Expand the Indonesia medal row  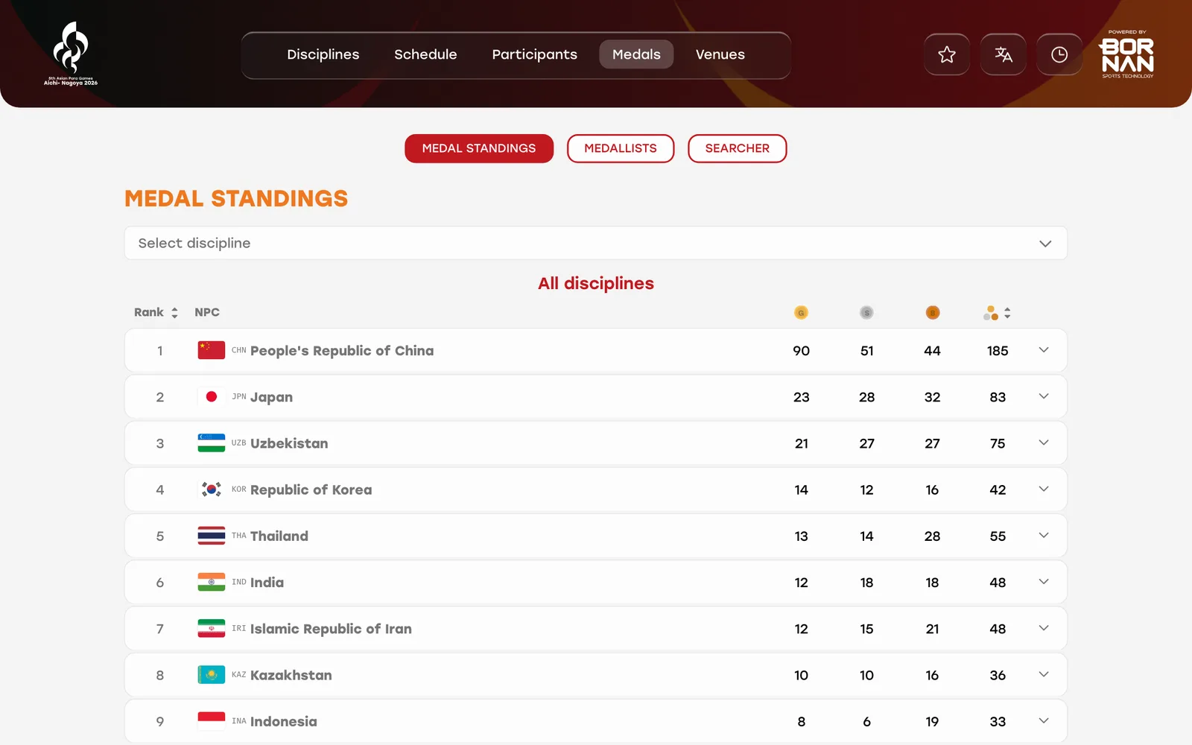tap(1044, 720)
